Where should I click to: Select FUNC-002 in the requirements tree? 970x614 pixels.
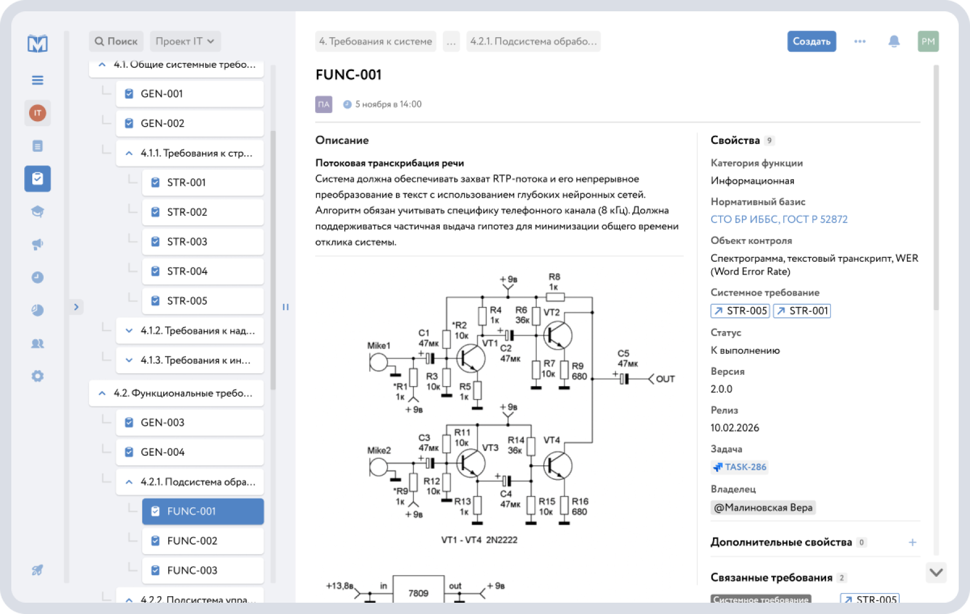pos(192,541)
